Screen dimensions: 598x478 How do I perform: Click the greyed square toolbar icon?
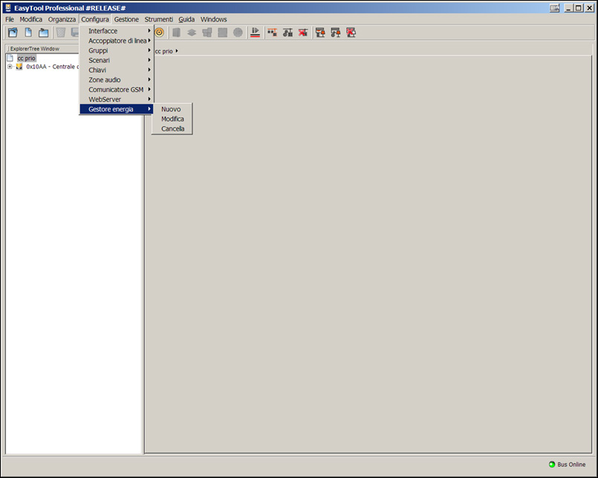pos(223,33)
